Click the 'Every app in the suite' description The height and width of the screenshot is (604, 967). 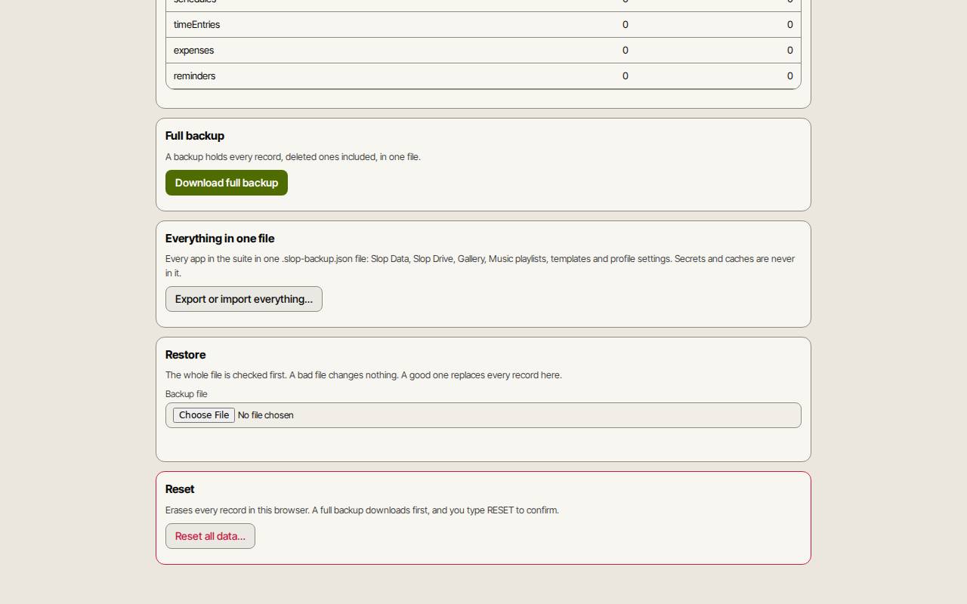[x=480, y=266]
